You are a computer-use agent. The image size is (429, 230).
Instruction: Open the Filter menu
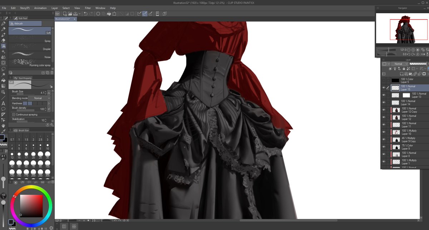(x=88, y=8)
